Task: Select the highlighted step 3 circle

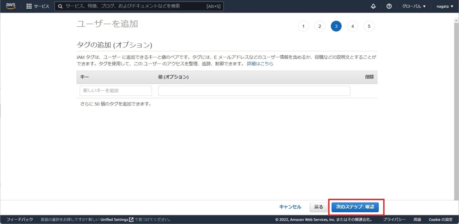Action: (336, 26)
